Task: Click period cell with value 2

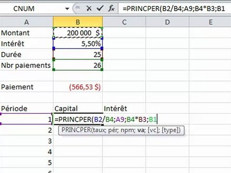Action: coord(26,130)
